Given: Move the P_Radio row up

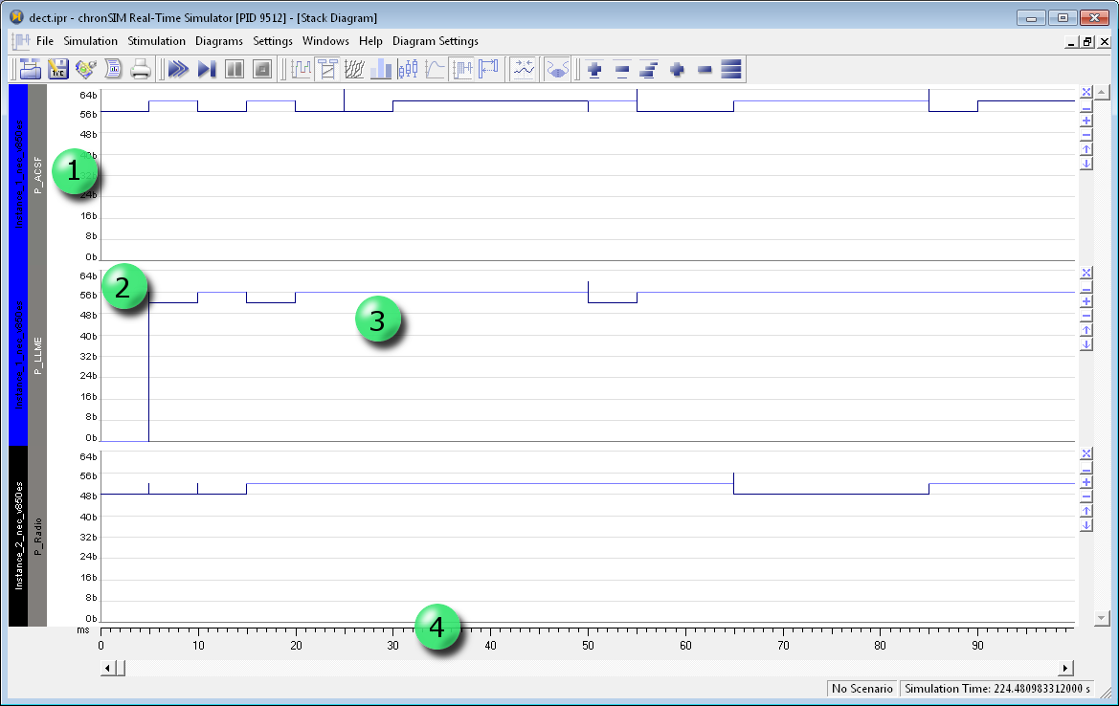Looking at the screenshot, I should [1086, 511].
